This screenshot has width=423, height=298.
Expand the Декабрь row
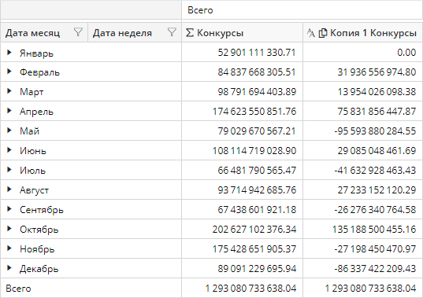tap(9, 268)
